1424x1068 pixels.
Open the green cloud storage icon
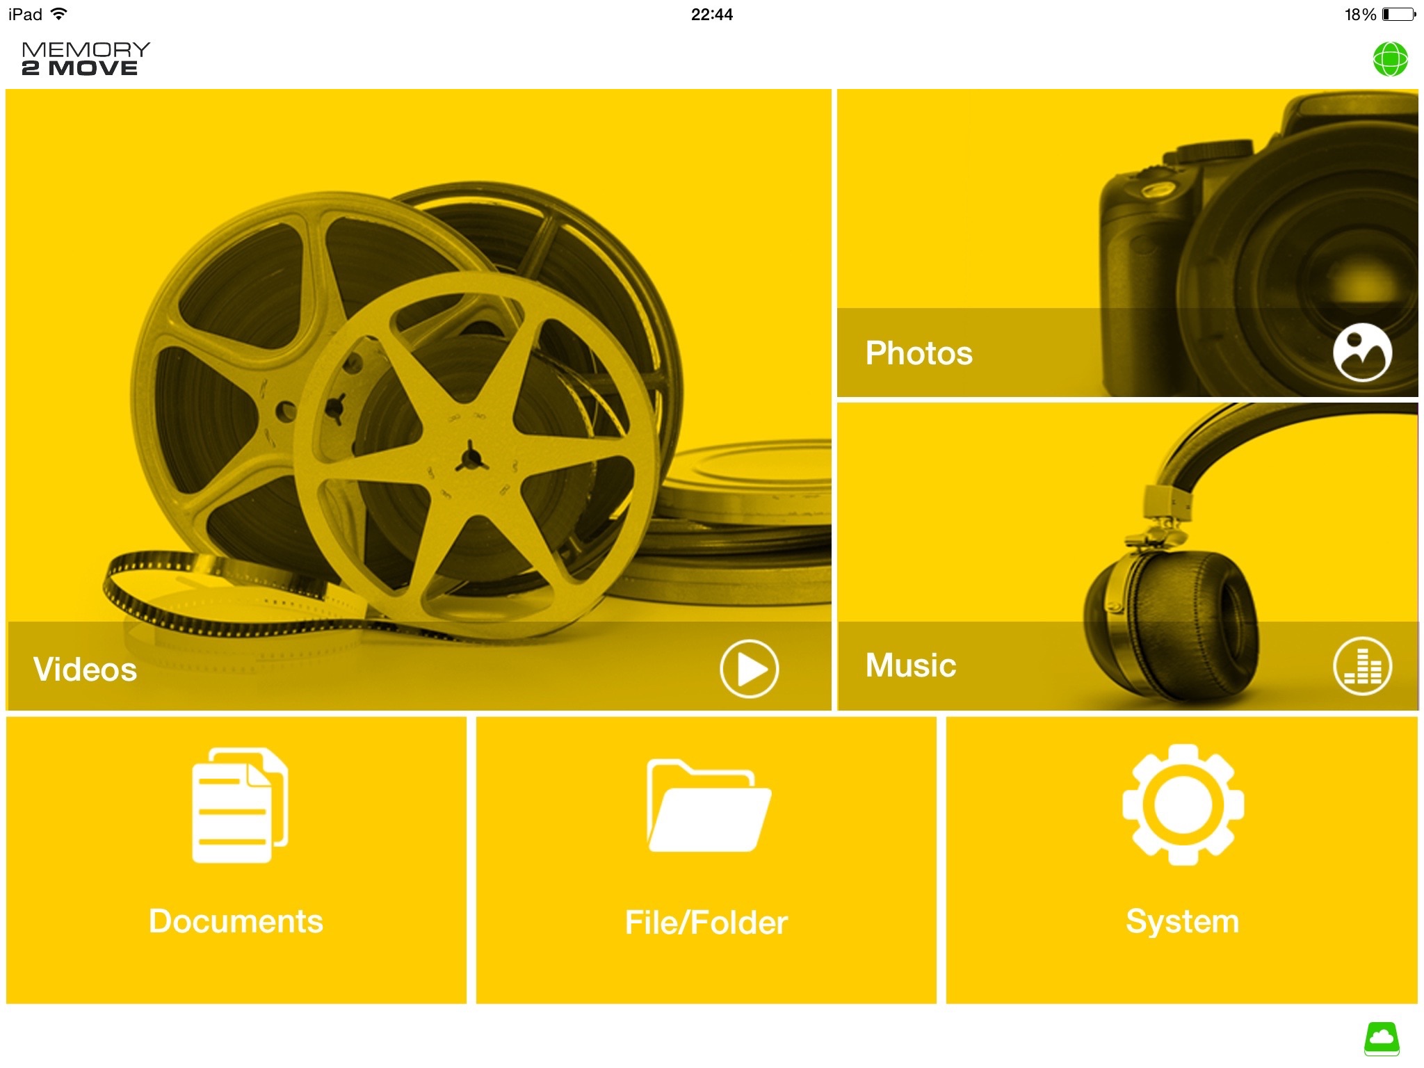[1381, 1038]
